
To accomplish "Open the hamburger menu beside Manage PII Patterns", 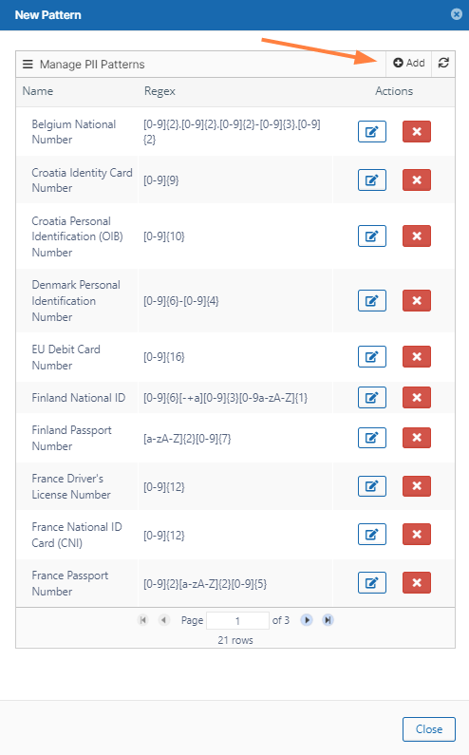I will (x=28, y=64).
